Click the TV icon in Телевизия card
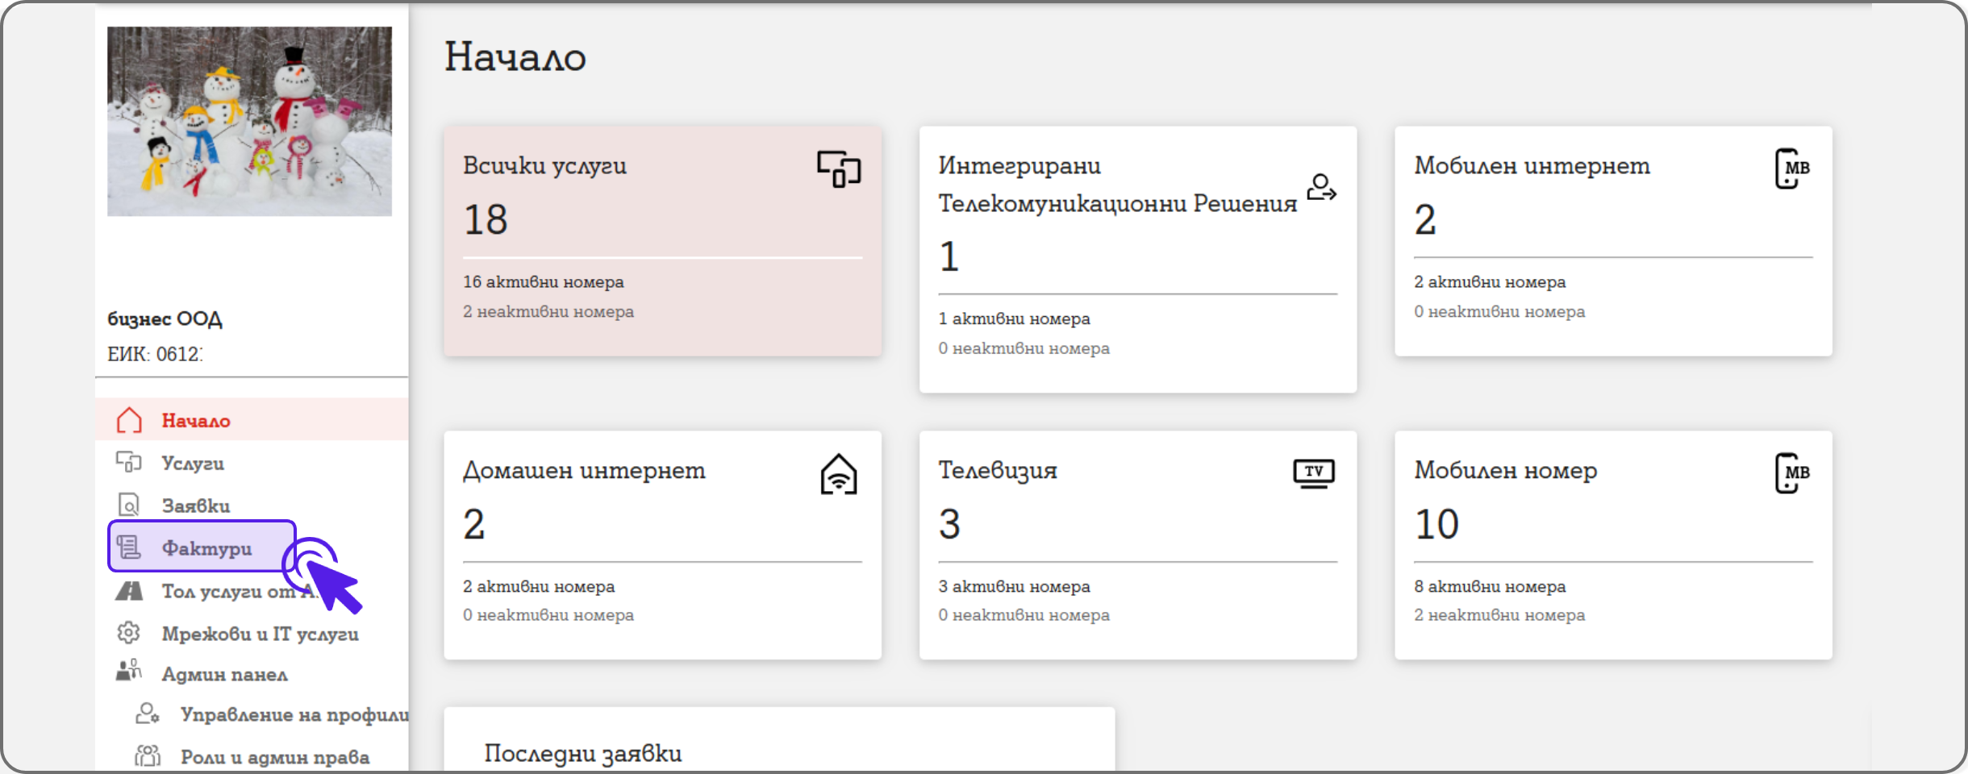1968x774 pixels. coord(1314,473)
